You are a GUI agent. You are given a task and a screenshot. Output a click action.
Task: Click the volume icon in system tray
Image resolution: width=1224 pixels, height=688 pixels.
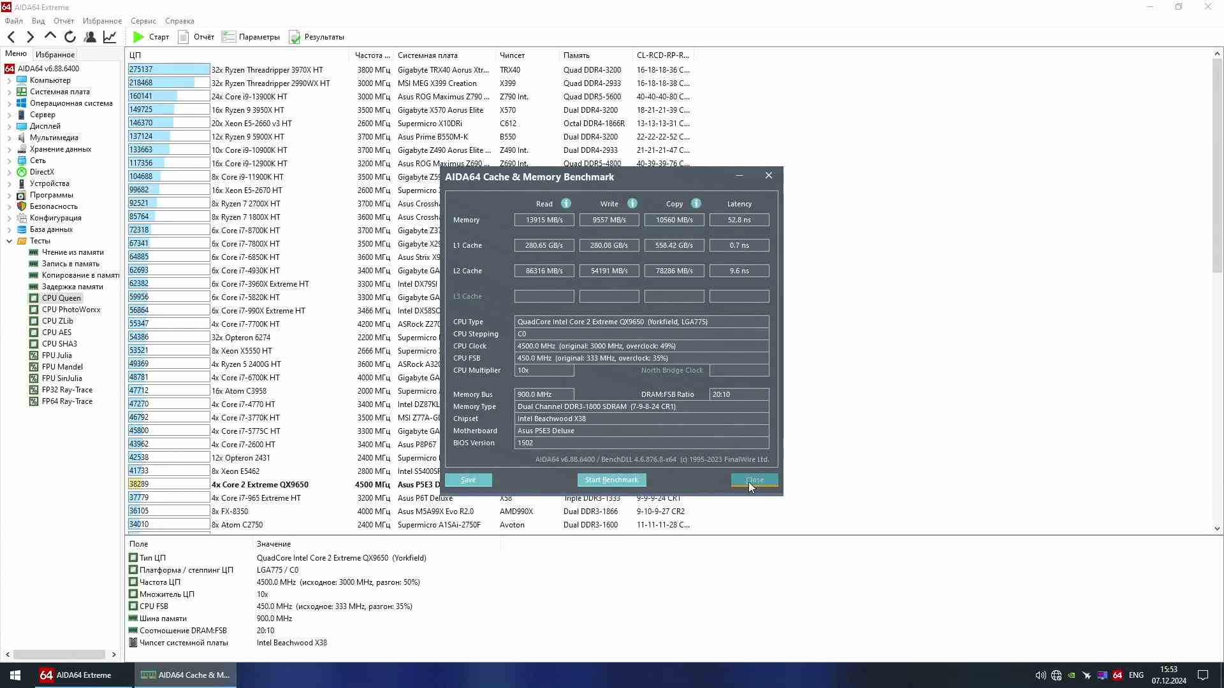pos(1040,675)
